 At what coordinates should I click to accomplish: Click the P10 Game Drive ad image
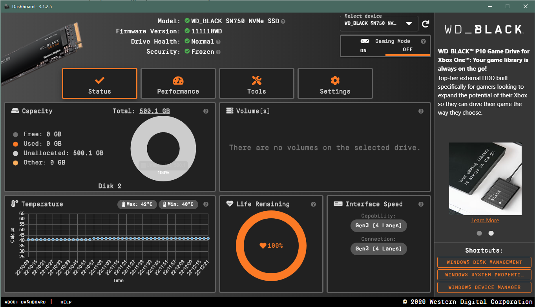click(485, 179)
